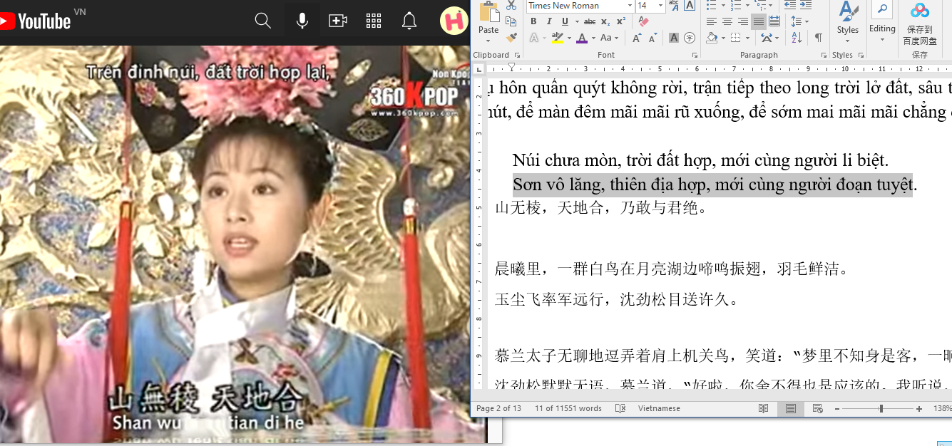Open YouTube notifications bell

pos(409,21)
